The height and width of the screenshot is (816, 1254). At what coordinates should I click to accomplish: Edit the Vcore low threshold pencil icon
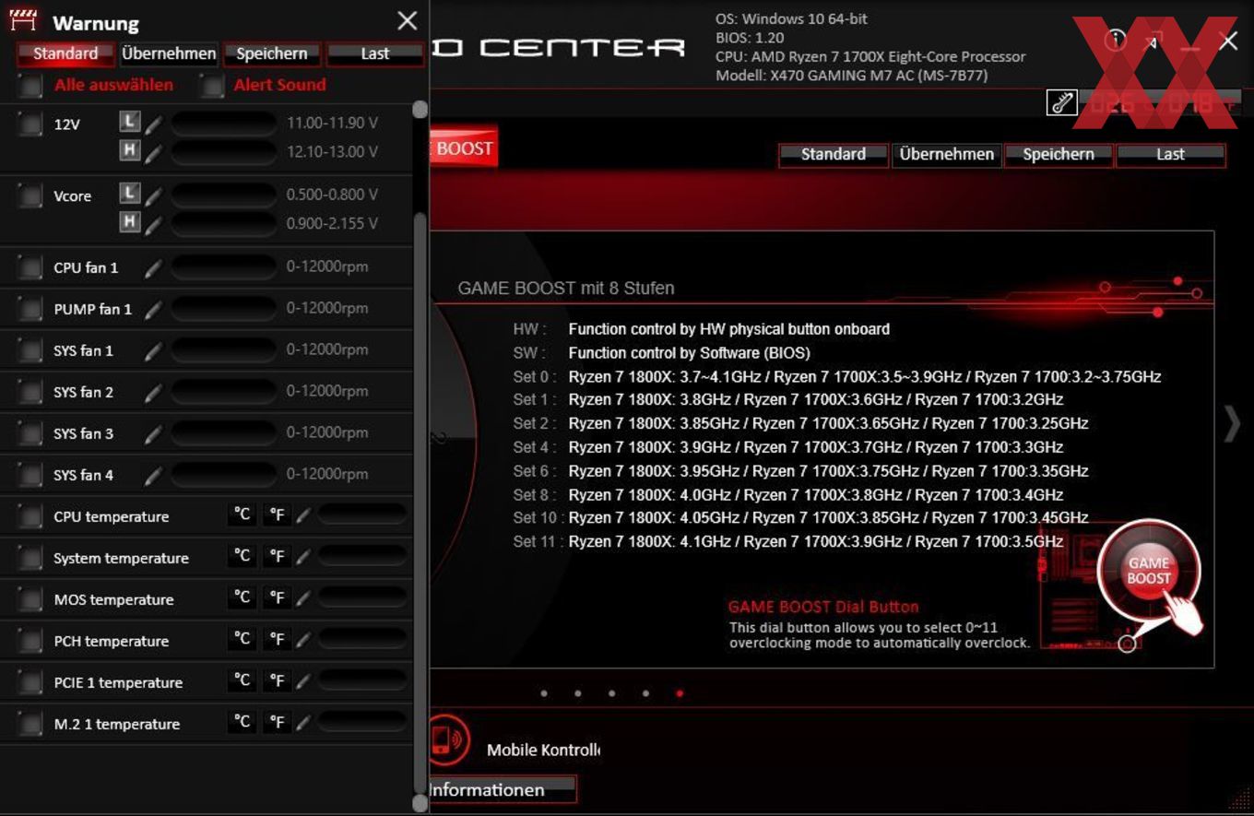154,195
